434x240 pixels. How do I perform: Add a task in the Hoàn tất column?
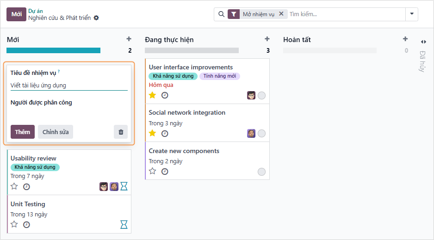pyautogui.click(x=405, y=39)
